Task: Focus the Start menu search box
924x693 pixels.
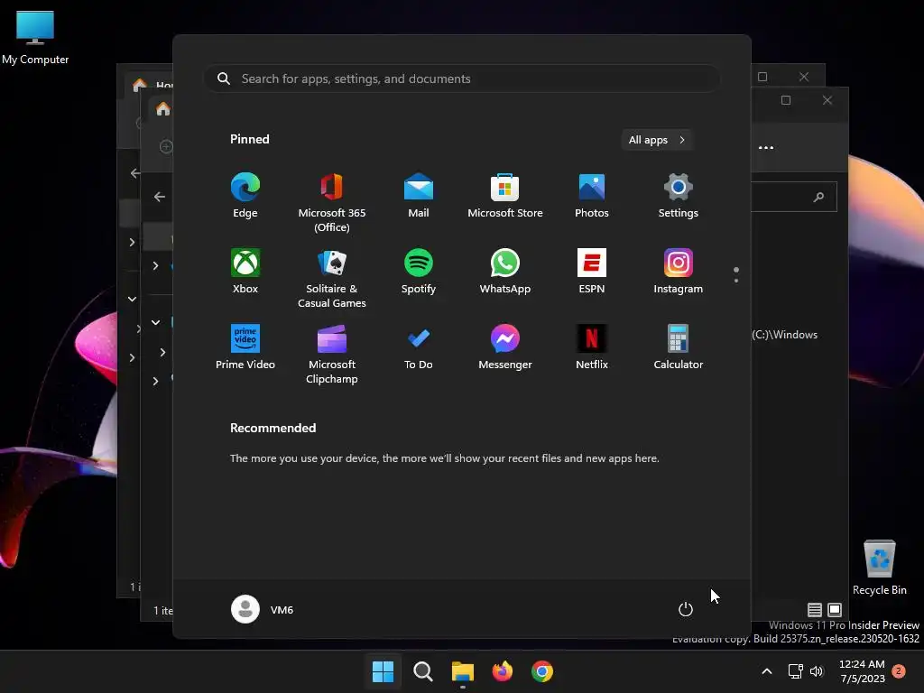Action: point(462,79)
